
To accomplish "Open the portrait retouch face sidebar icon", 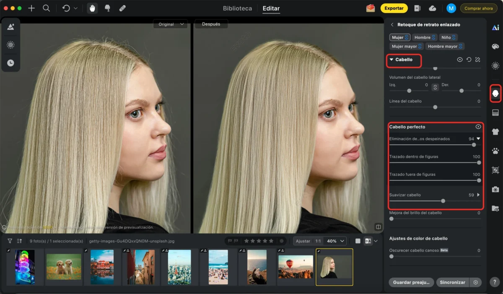I will [495, 93].
